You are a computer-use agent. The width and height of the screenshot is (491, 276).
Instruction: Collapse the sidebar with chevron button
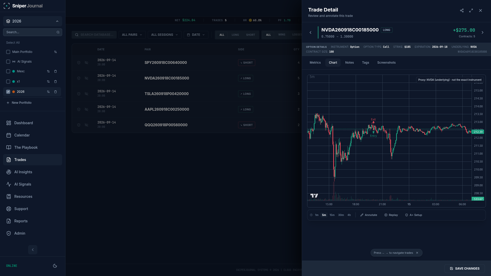(33, 250)
